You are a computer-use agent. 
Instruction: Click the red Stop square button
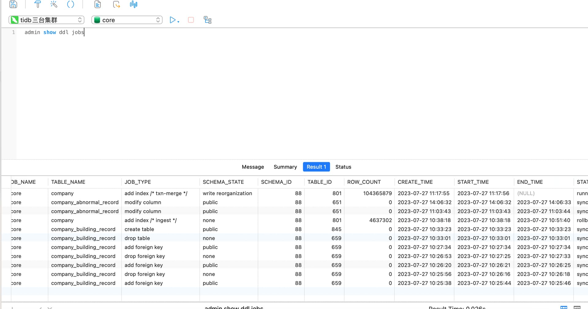191,20
